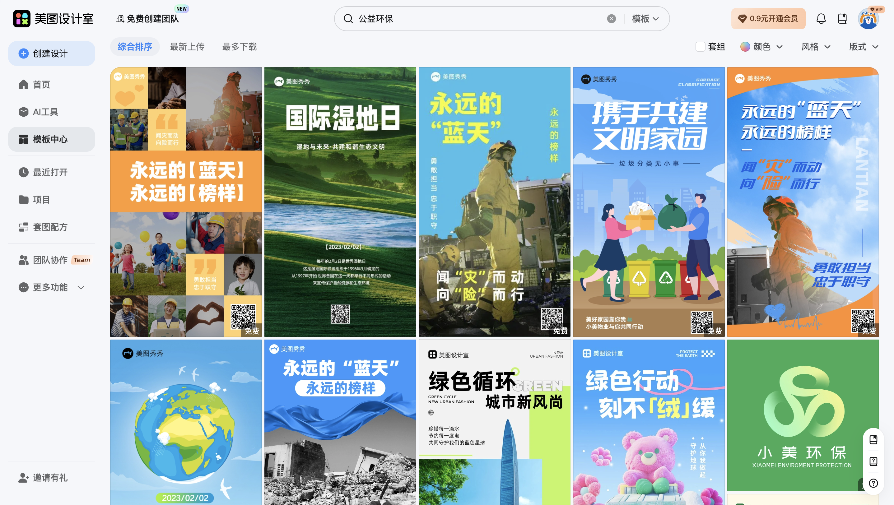Click the 0.9元开通会员 button
Screen dimensions: 894x505
(x=768, y=18)
